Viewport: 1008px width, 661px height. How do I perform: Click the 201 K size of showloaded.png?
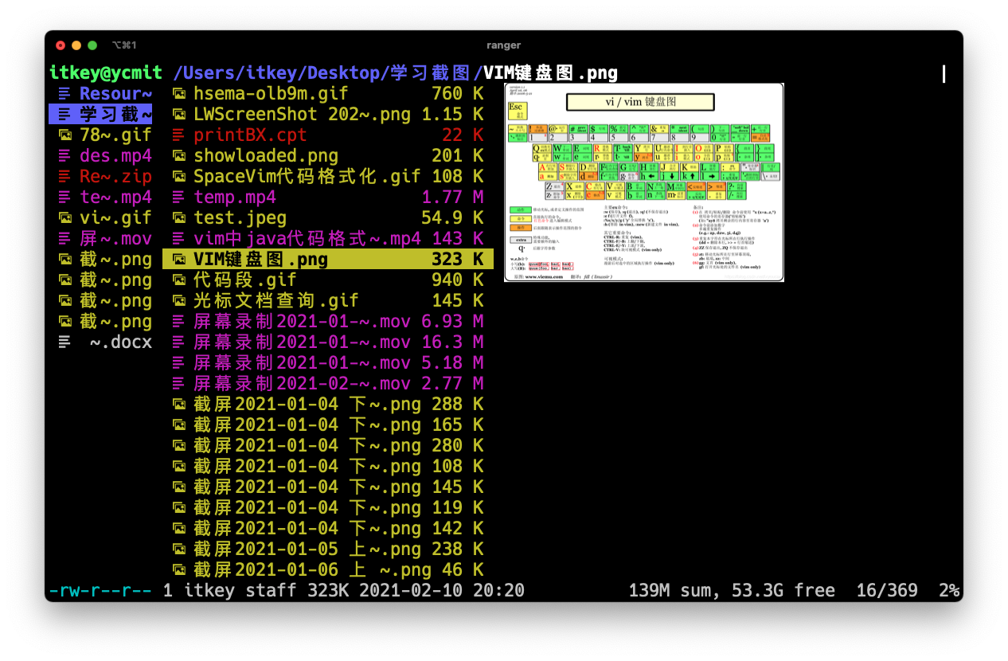(458, 156)
